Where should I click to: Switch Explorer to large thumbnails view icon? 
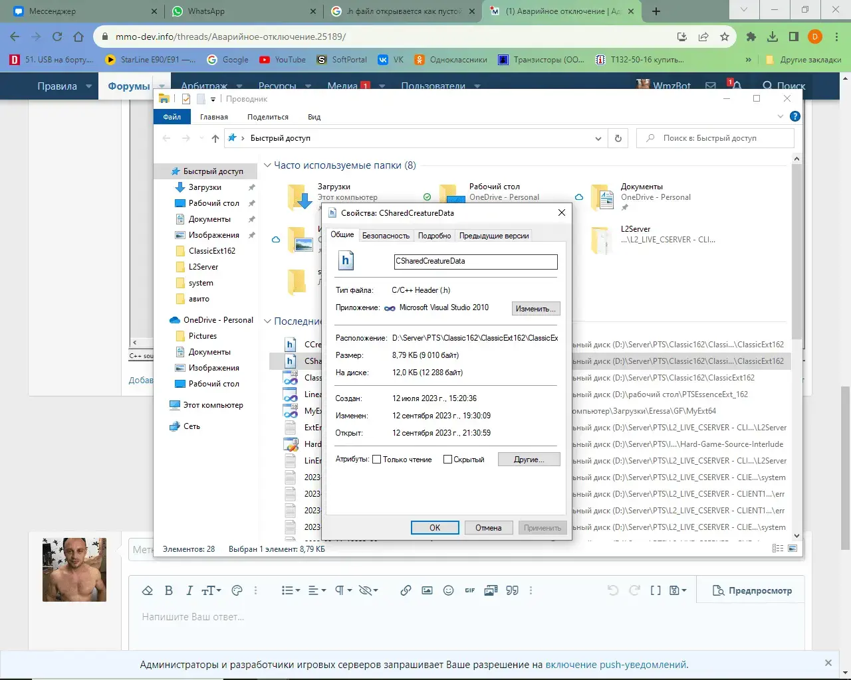pyautogui.click(x=792, y=549)
